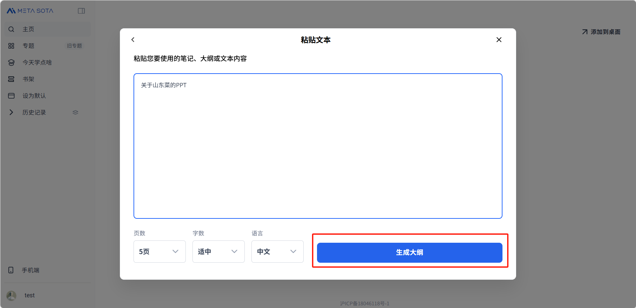Open 今天学点啥 section

tap(37, 63)
